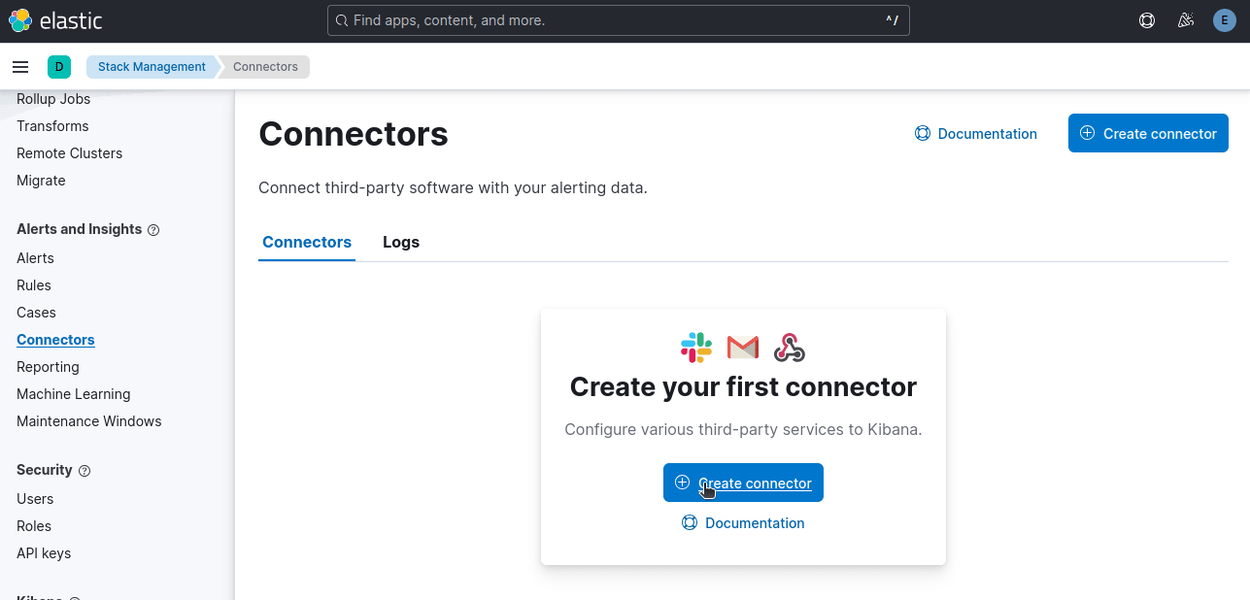Viewport: 1250px width, 600px height.
Task: Open the space selector D badge
Action: 59,67
